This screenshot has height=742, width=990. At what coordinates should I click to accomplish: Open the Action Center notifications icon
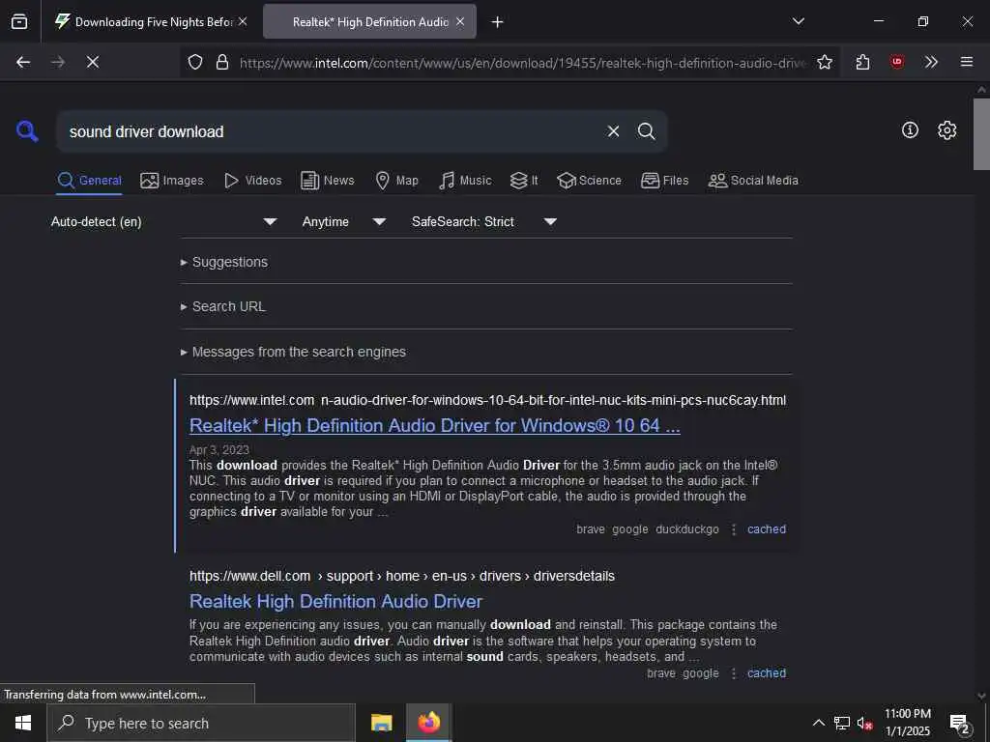960,724
